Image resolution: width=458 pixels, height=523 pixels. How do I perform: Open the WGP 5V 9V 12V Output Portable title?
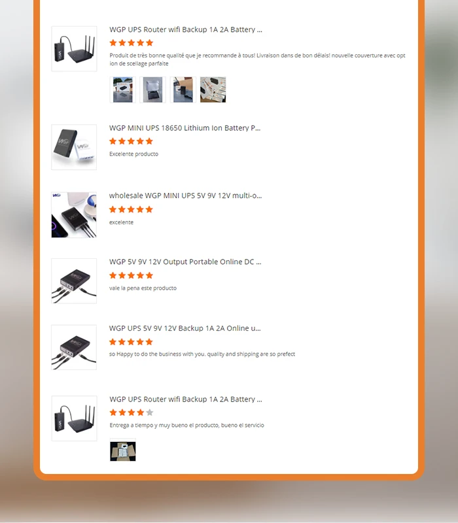[x=185, y=262]
